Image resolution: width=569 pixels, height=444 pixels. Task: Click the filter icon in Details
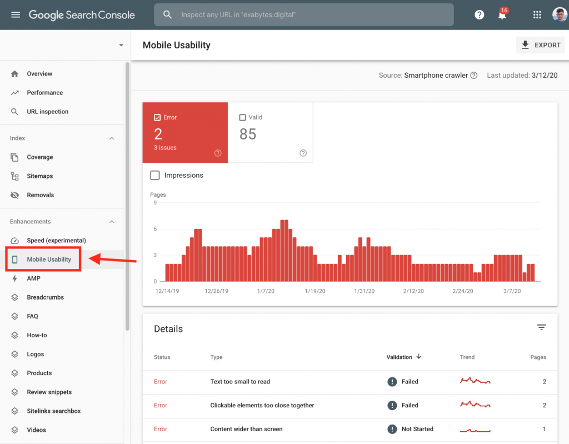click(541, 328)
